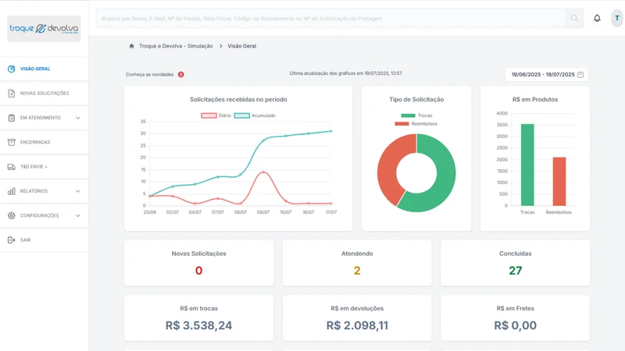Click the Em Atendimento clipboard icon
The image size is (625, 351).
tap(12, 118)
